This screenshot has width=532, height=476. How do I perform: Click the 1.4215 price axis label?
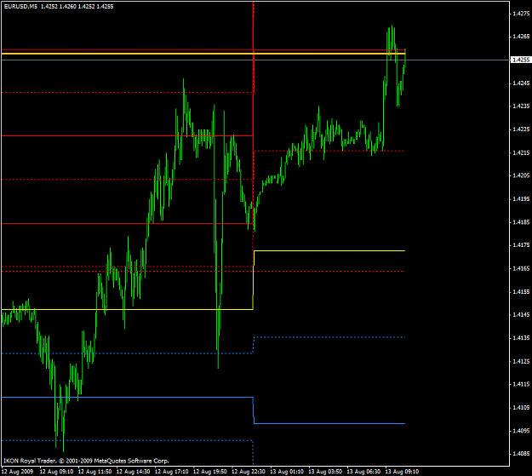(x=521, y=152)
